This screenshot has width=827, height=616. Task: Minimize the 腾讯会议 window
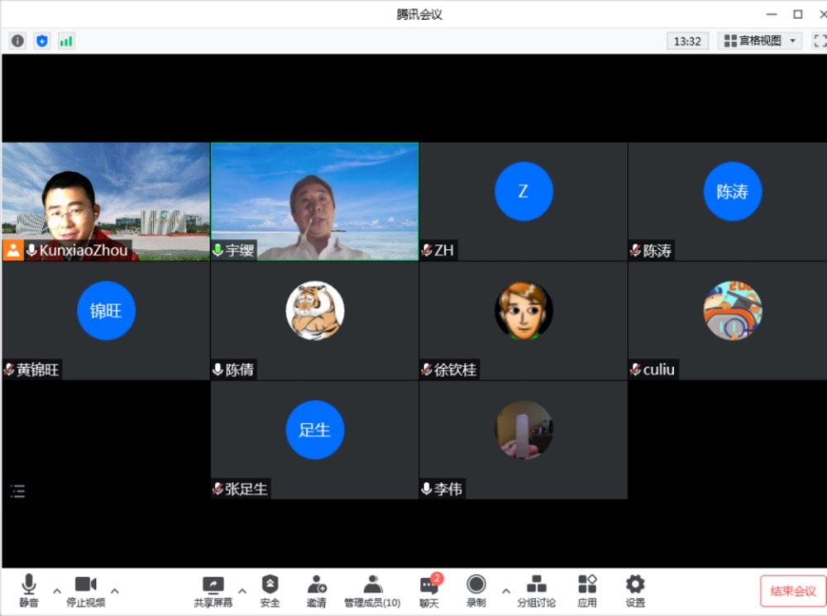(x=772, y=14)
